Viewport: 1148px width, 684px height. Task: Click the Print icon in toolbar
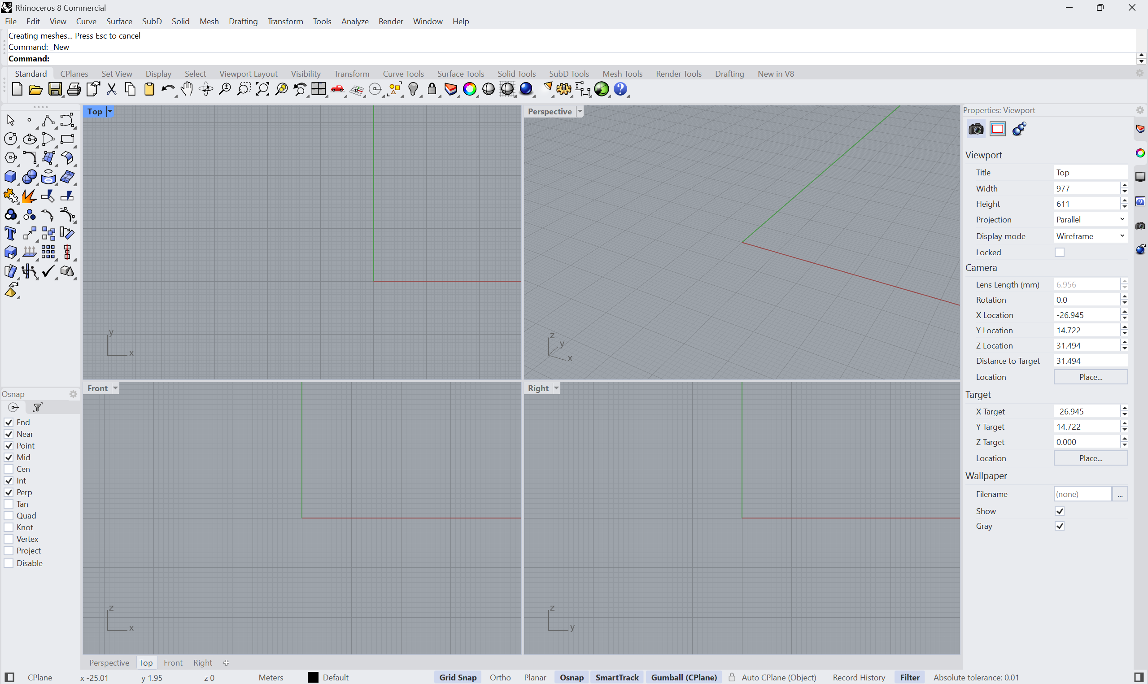(74, 89)
